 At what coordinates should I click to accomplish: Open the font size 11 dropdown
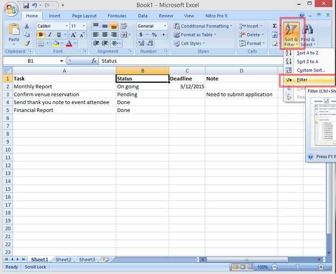click(84, 26)
